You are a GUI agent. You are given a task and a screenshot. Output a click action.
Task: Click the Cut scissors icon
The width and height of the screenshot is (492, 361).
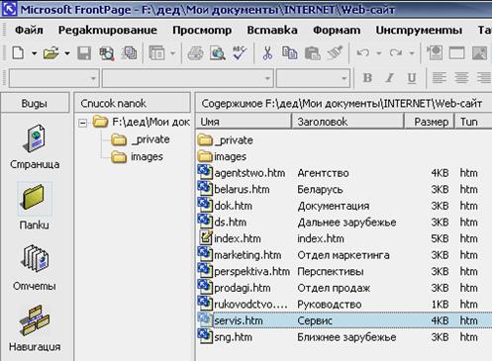click(267, 53)
